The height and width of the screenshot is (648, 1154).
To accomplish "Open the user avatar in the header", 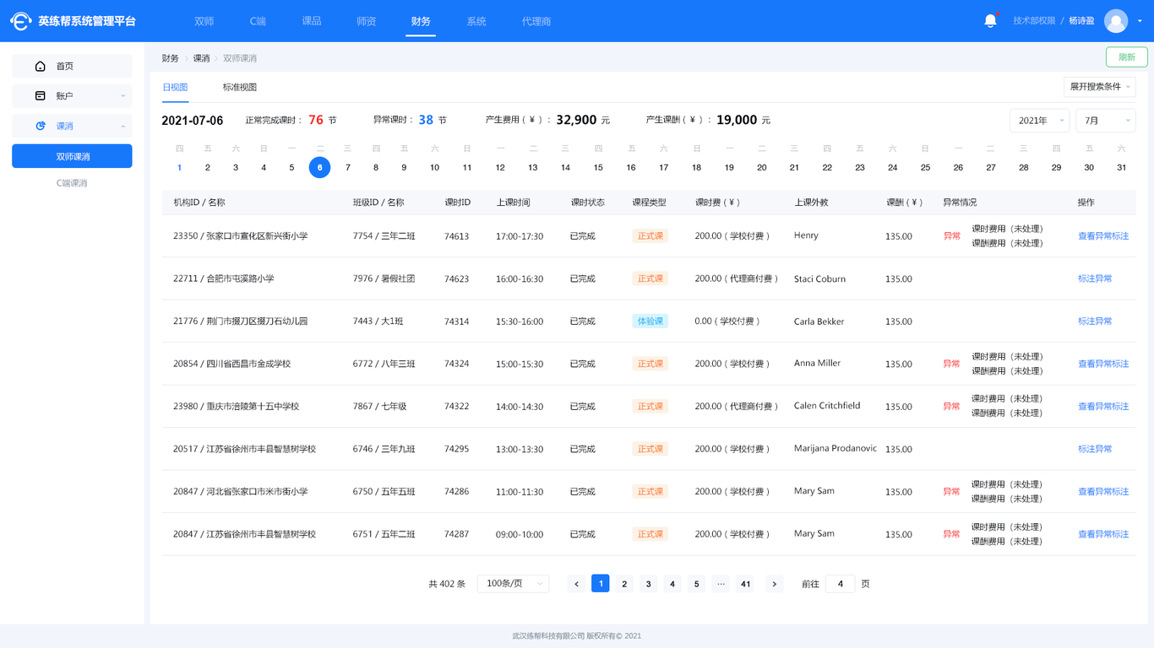I will (1116, 21).
